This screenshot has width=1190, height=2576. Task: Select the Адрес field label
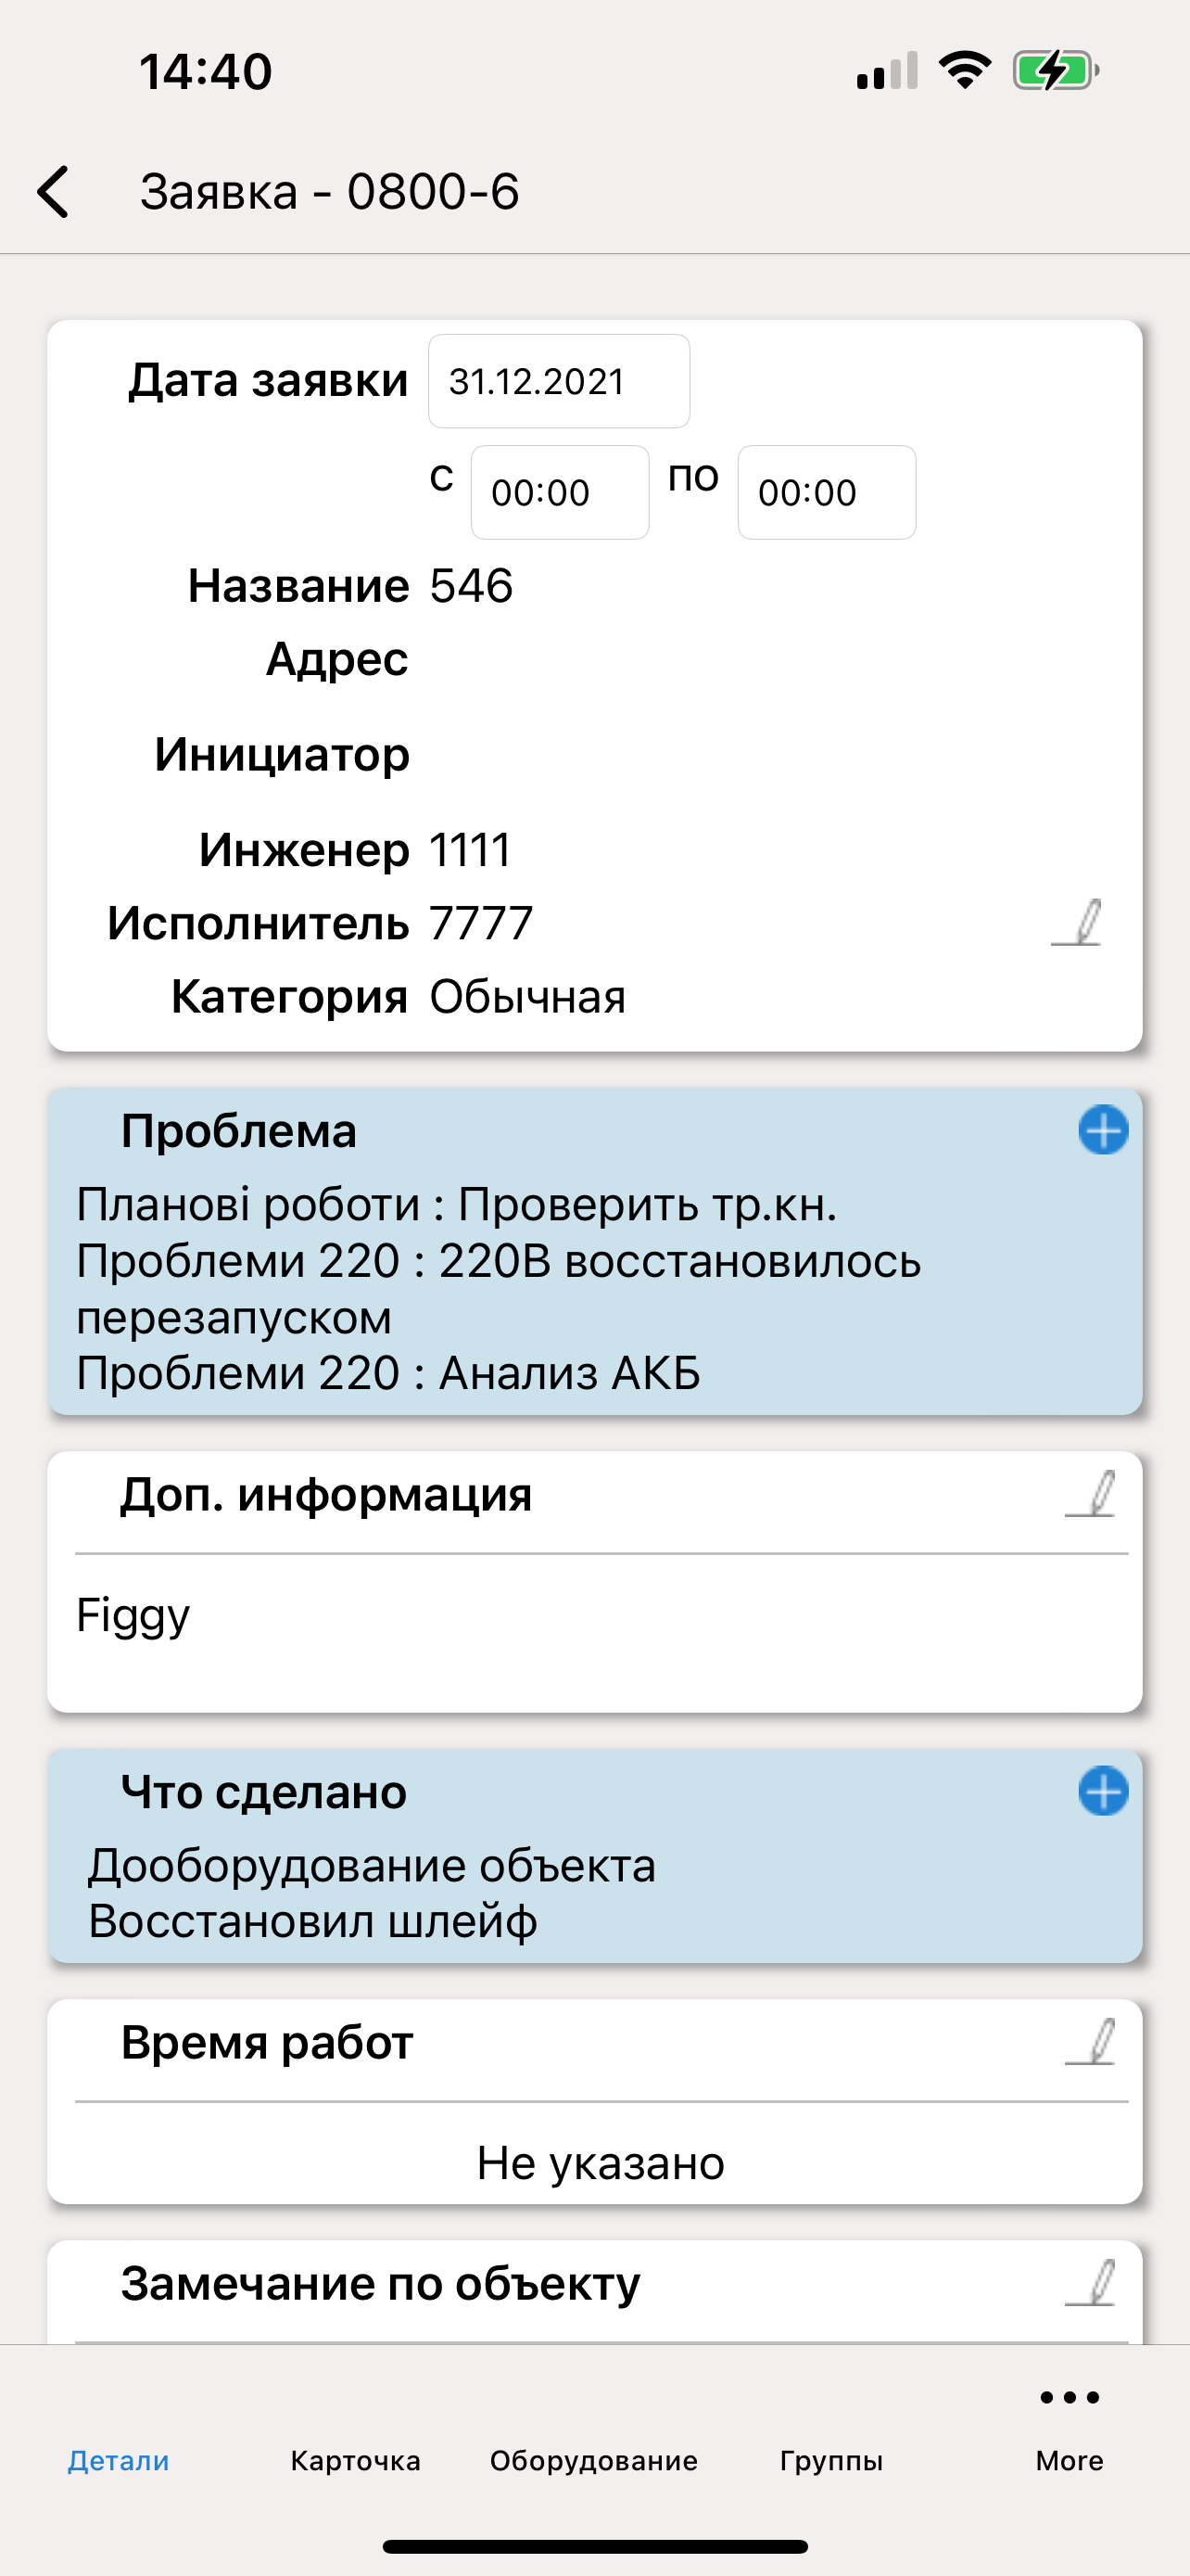(336, 659)
